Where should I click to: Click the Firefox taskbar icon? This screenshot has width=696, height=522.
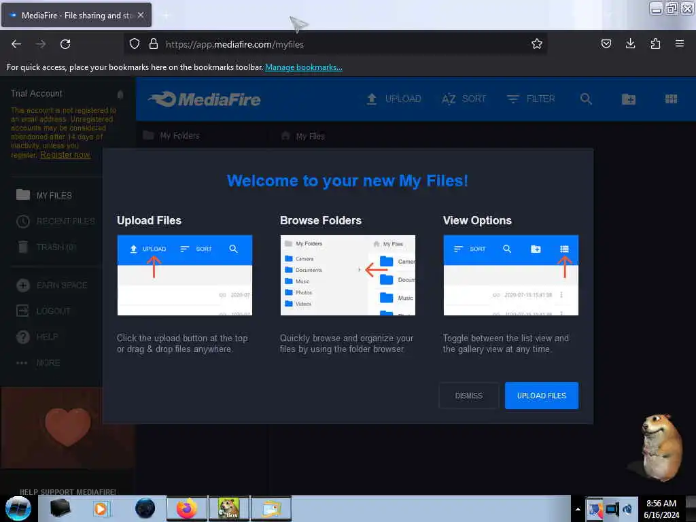187,508
